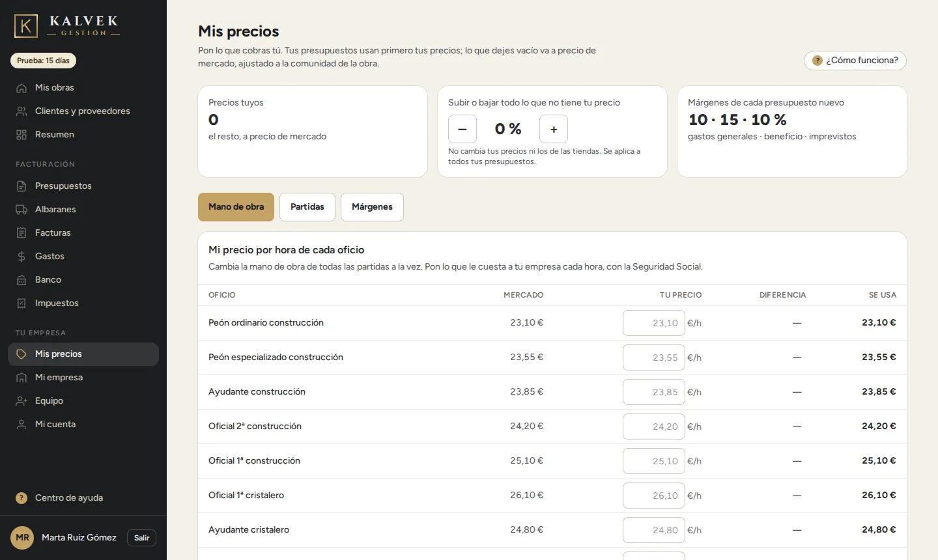Click the Centro de ayuda link text
This screenshot has width=938, height=560.
click(69, 498)
